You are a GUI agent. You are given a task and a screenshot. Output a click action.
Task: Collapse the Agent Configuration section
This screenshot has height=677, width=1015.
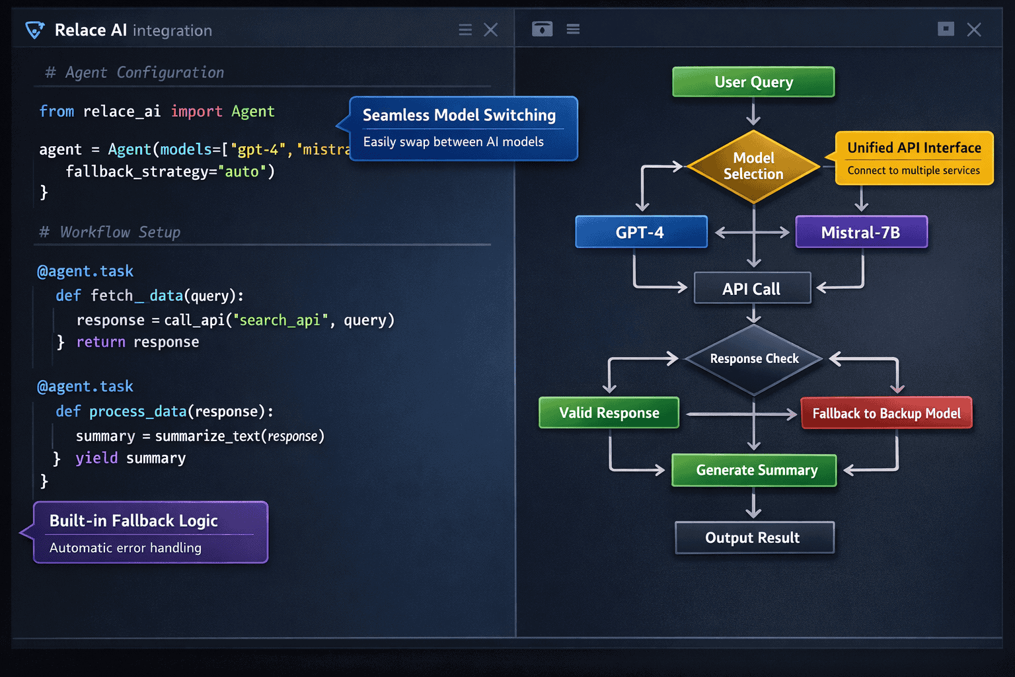point(132,73)
